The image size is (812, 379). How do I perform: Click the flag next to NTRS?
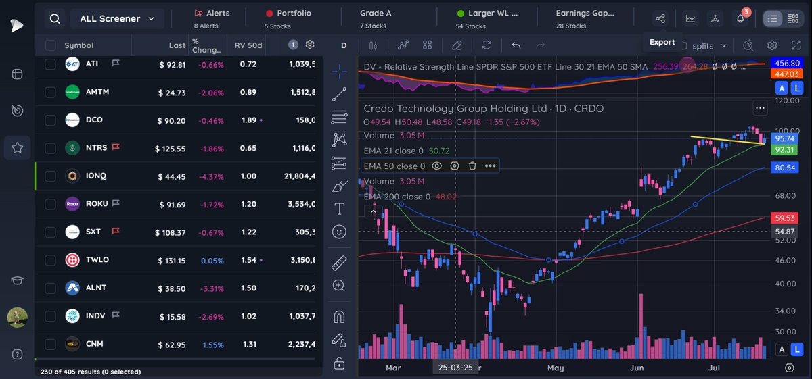pyautogui.click(x=116, y=147)
